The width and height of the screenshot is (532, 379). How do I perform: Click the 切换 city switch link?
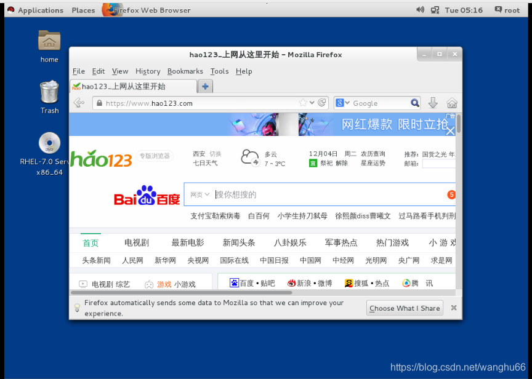click(216, 154)
